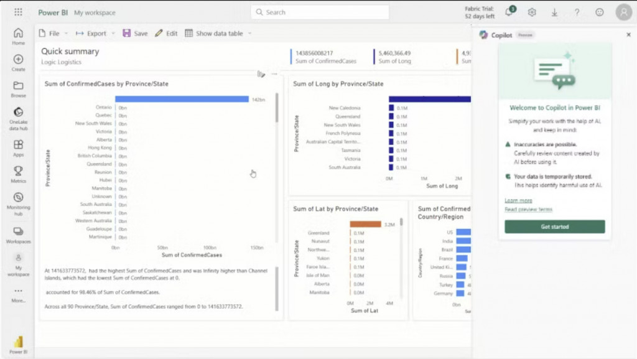The width and height of the screenshot is (637, 359).
Task: Click the Save button
Action: (135, 34)
